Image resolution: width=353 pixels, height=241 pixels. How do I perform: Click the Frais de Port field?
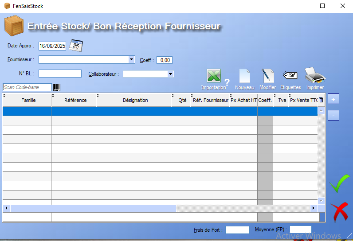pyautogui.click(x=237, y=230)
